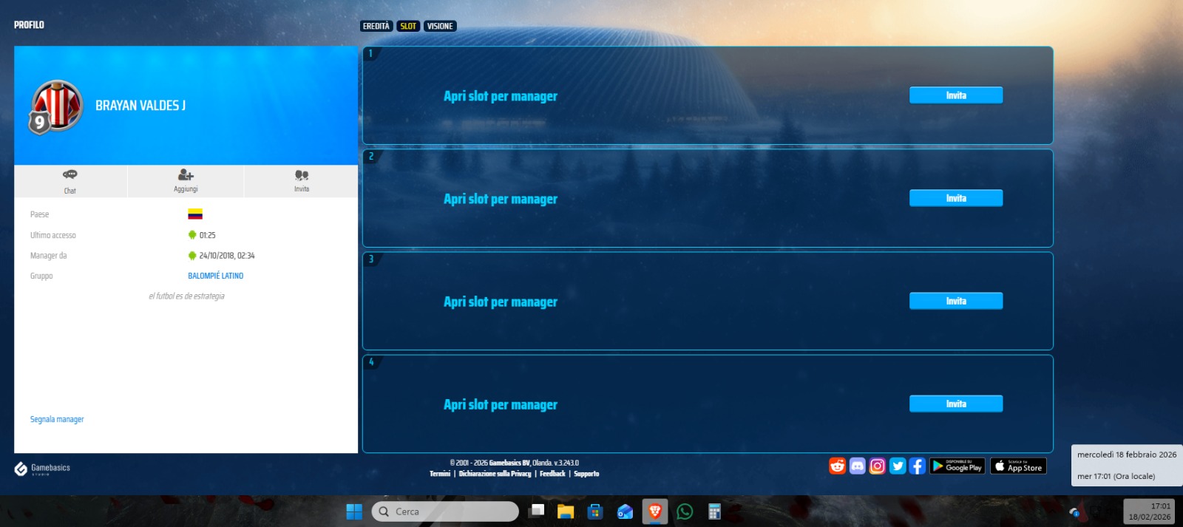Click the Invita icon in profile panel

(302, 180)
